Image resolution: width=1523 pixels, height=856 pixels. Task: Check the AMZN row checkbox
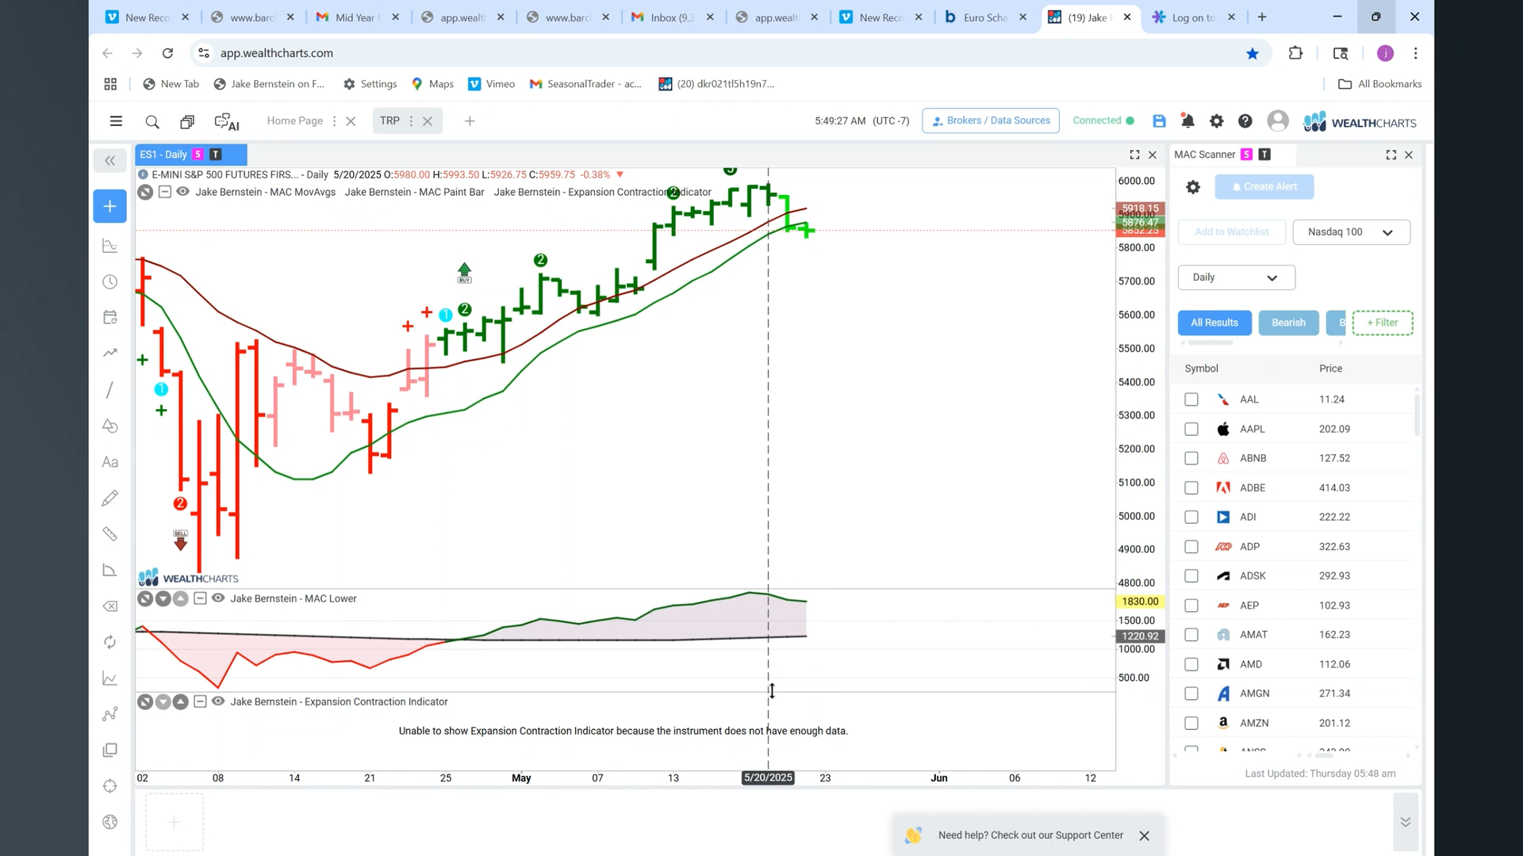[1191, 723]
